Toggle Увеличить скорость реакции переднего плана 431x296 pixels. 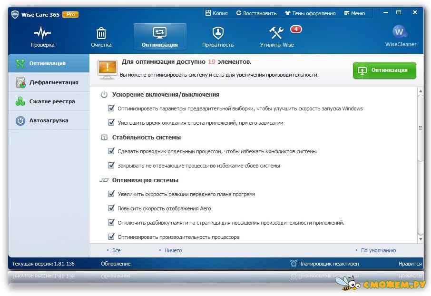point(111,194)
